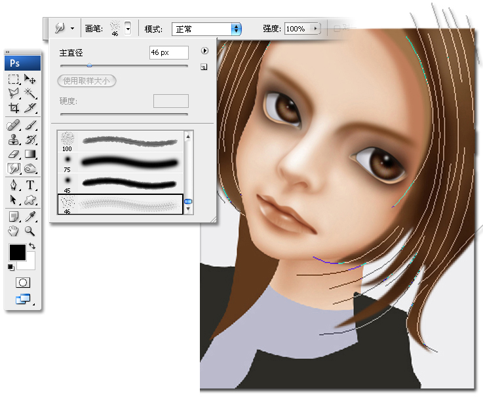Select the Pen tool

click(13, 185)
